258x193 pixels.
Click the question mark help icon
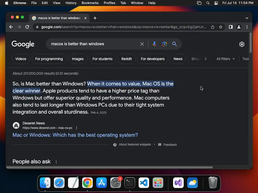tap(115, 145)
